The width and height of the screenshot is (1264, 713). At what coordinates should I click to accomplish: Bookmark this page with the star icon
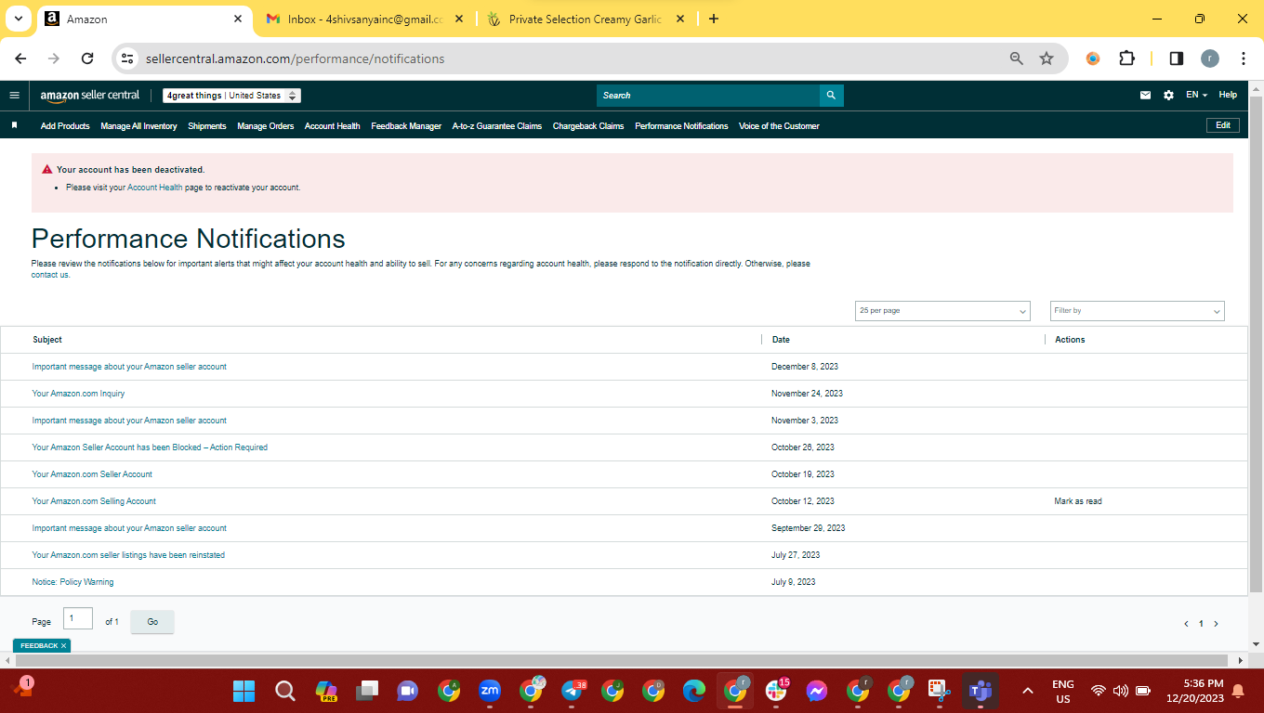[x=1047, y=58]
